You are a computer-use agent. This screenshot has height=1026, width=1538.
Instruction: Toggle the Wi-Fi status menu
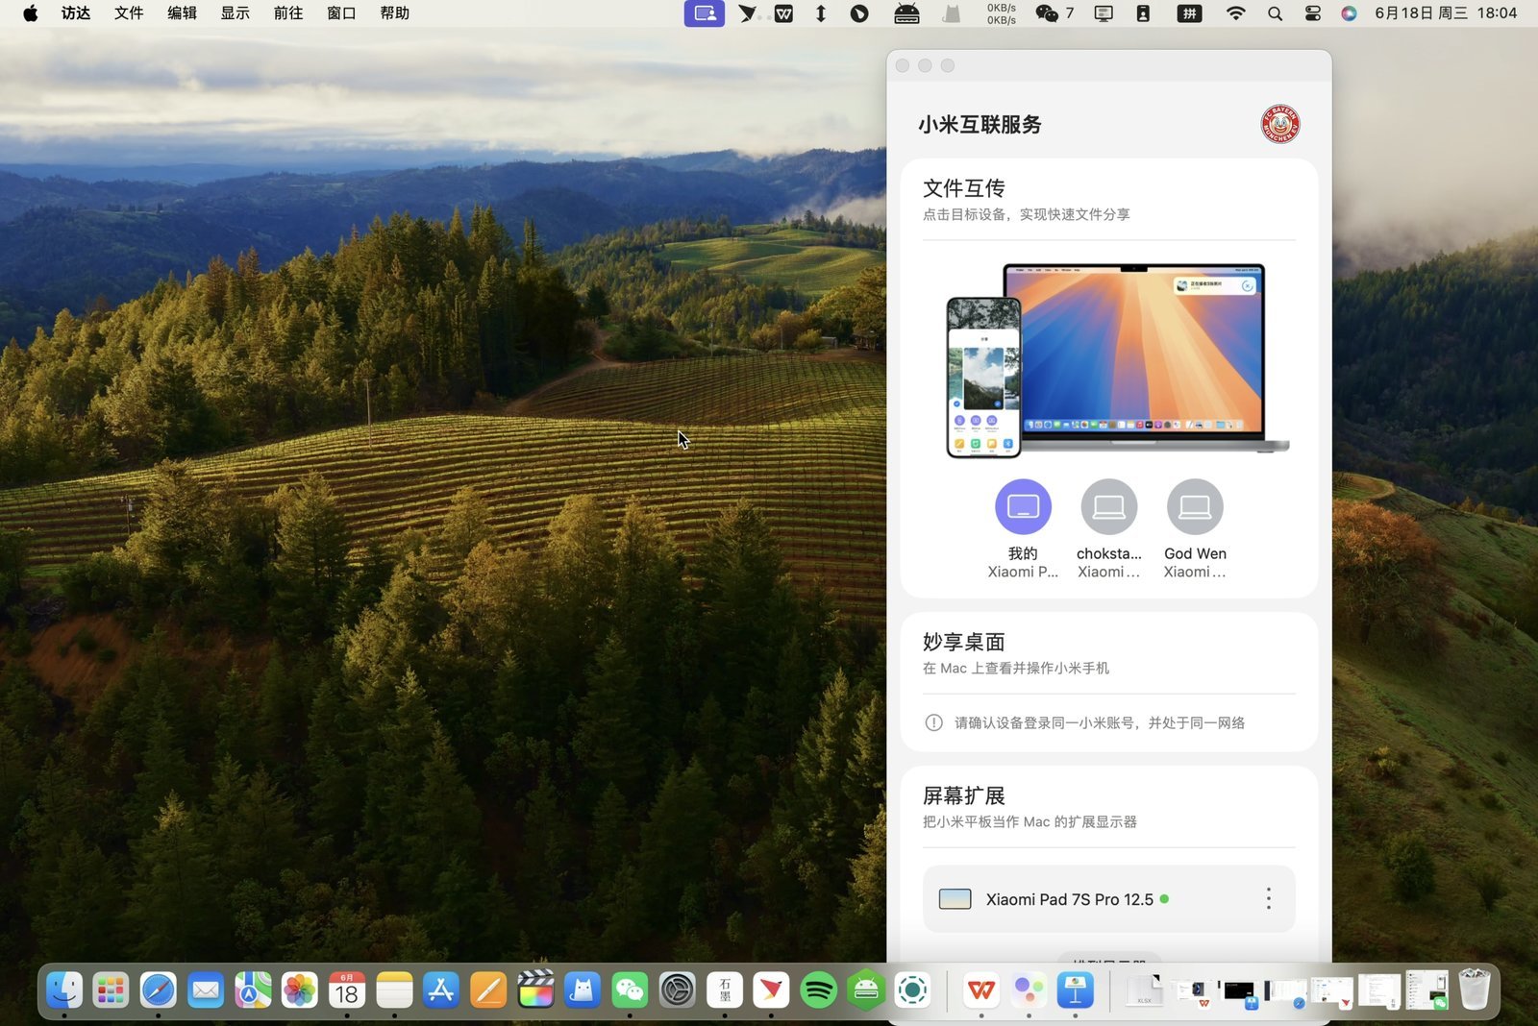[x=1236, y=13]
